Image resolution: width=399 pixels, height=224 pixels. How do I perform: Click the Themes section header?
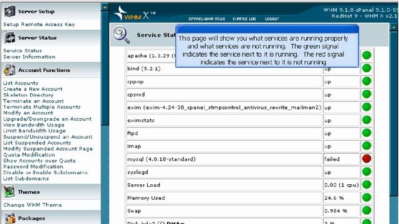[x=51, y=192]
